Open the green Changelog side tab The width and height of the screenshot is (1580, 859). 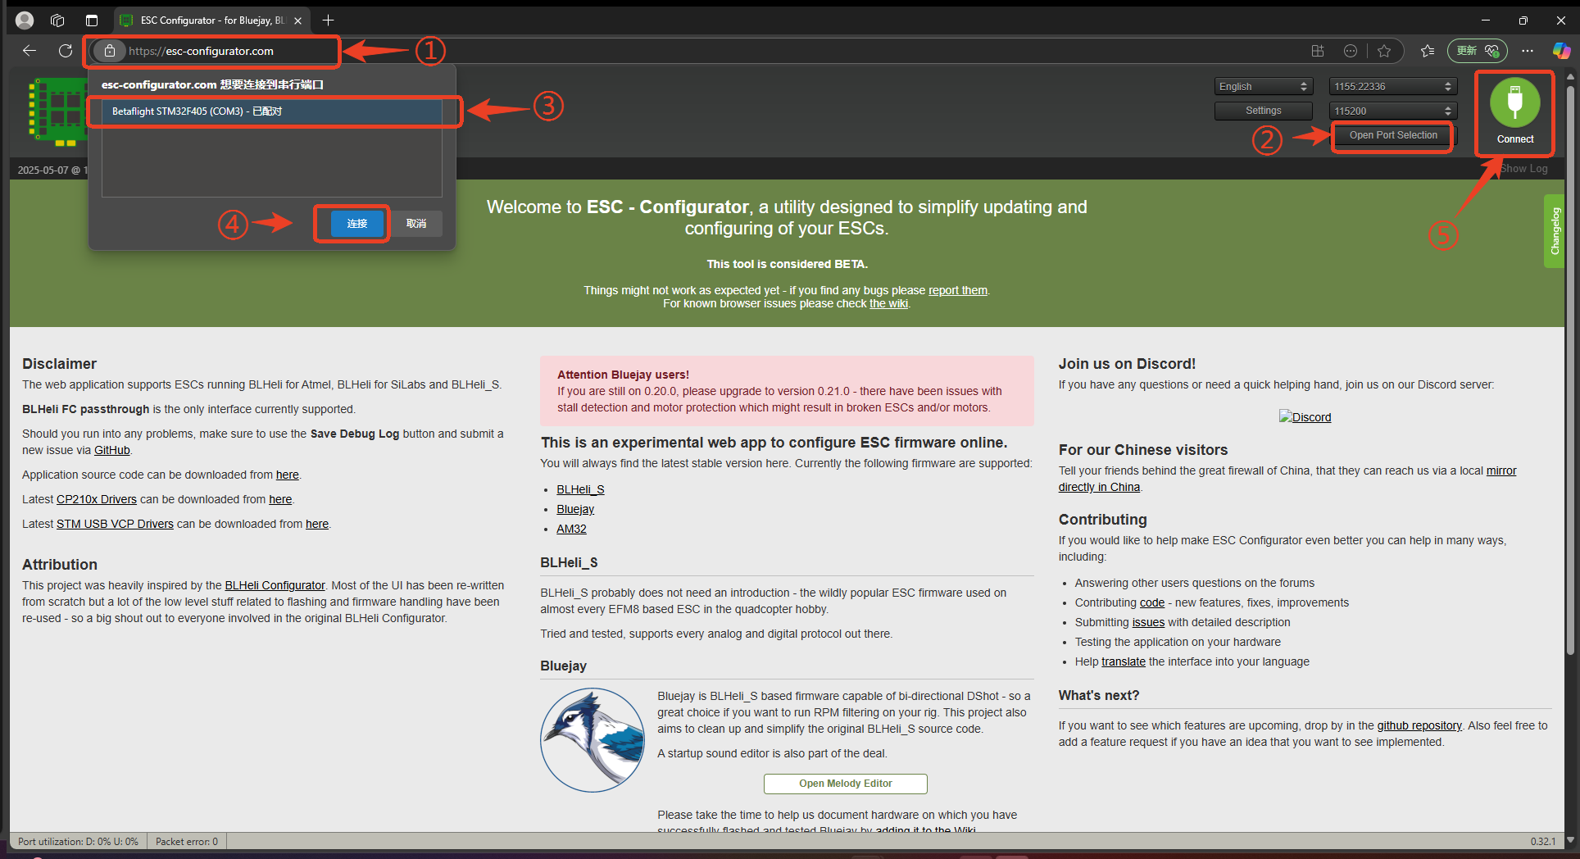(x=1555, y=231)
